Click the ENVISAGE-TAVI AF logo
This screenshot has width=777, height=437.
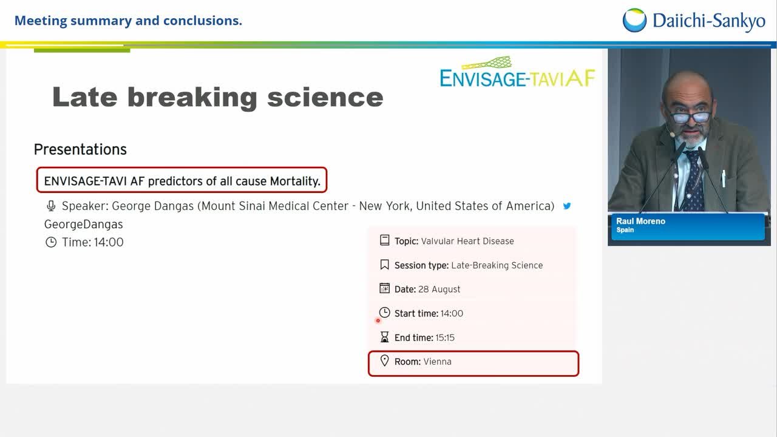click(x=517, y=73)
